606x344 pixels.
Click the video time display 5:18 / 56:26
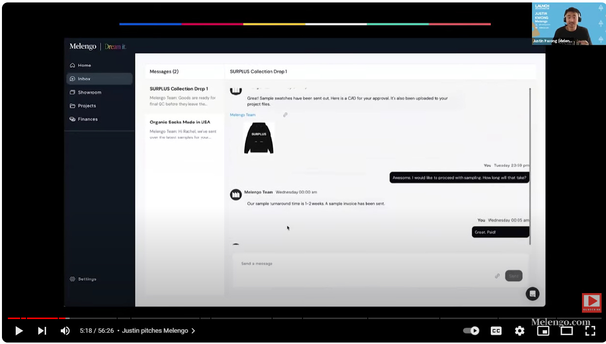click(x=97, y=331)
